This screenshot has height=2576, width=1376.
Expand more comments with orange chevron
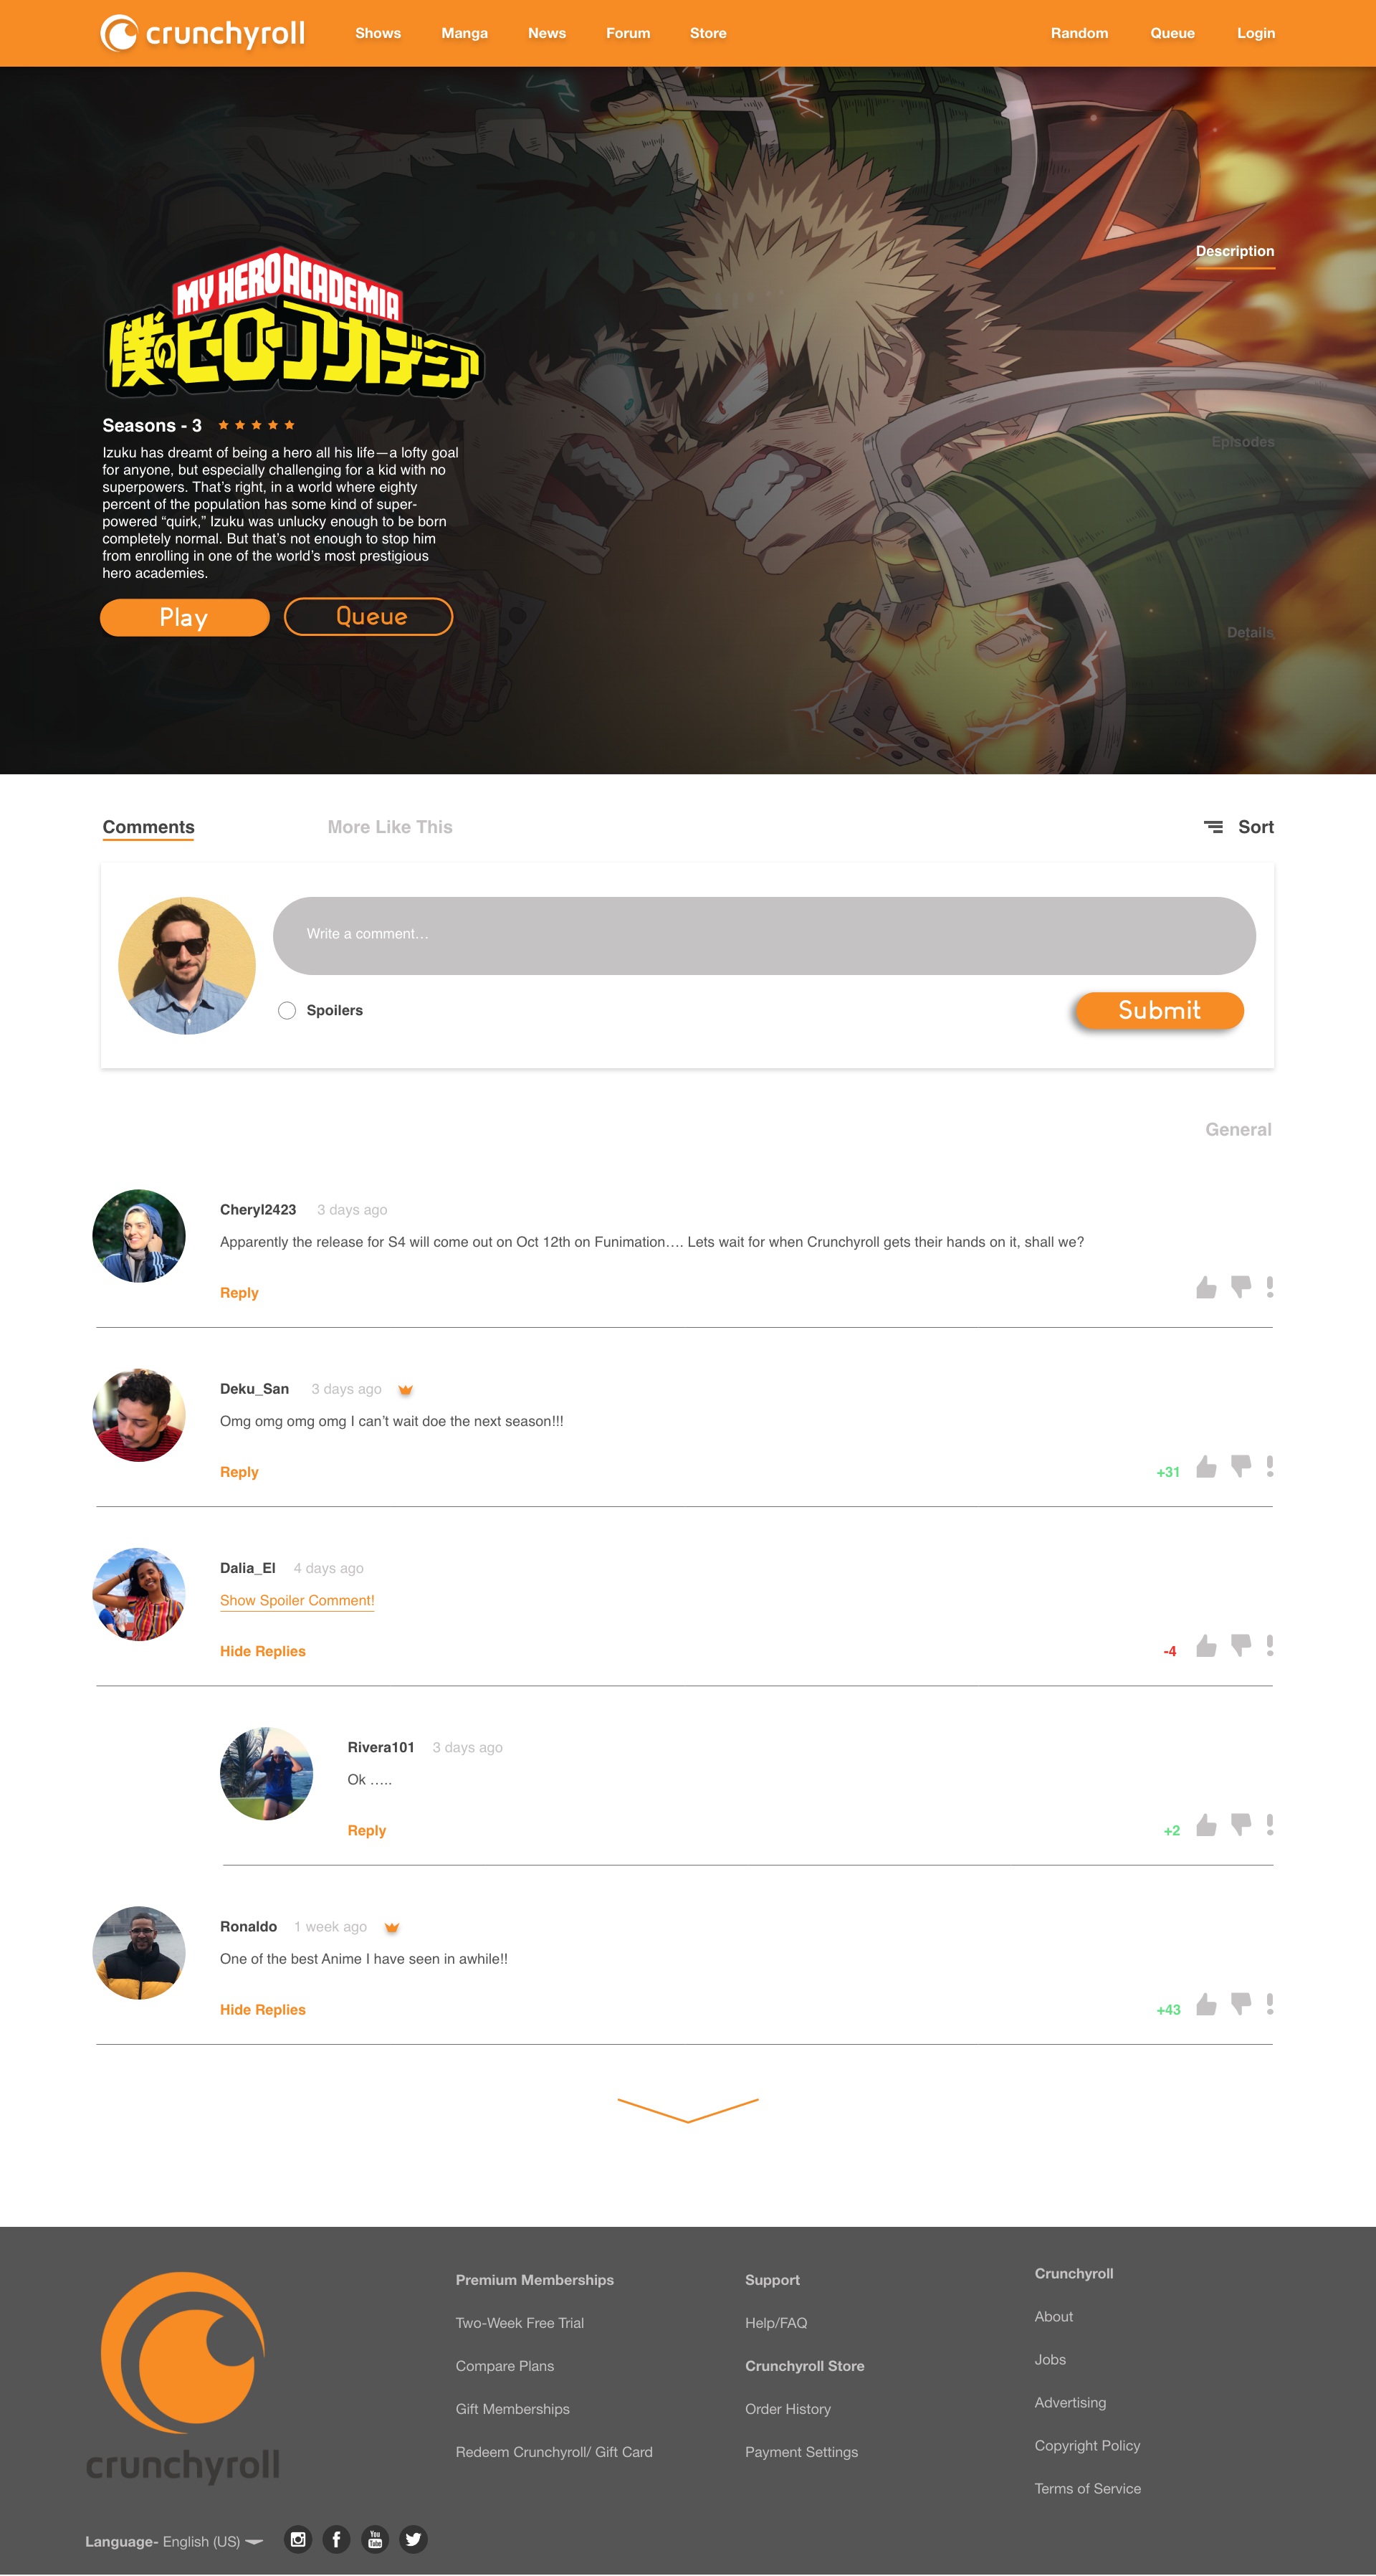click(687, 2110)
